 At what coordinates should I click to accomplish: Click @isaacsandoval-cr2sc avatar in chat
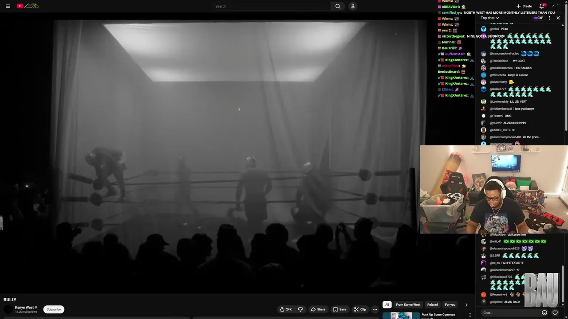[x=484, y=54]
